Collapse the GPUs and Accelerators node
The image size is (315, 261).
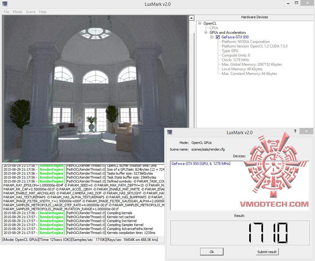(x=206, y=32)
